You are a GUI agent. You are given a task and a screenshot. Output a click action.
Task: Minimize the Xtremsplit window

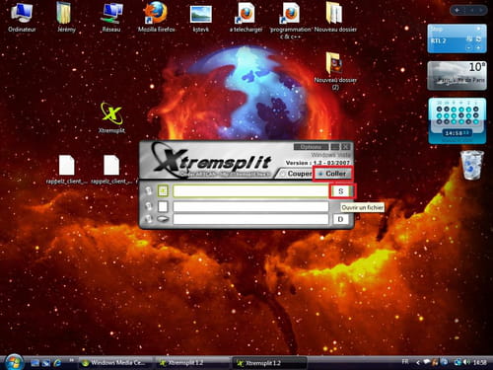[x=335, y=147]
